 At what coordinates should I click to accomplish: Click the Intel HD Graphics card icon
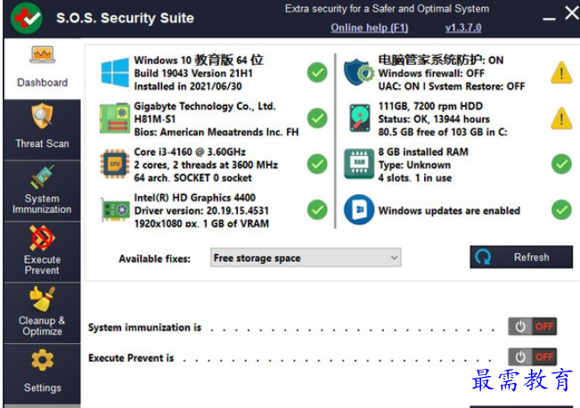pos(115,209)
